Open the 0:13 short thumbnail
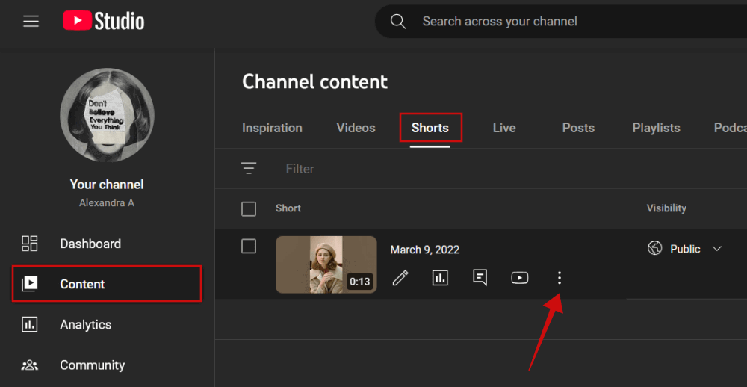The image size is (747, 387). pyautogui.click(x=326, y=264)
